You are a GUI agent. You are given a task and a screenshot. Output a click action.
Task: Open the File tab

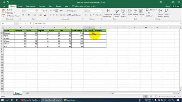click(x=4, y=6)
